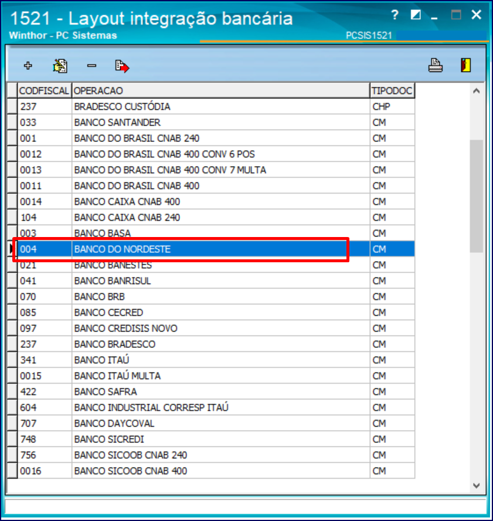The height and width of the screenshot is (521, 493).
Task: Sort by CODFISCAL column header
Action: tap(44, 91)
